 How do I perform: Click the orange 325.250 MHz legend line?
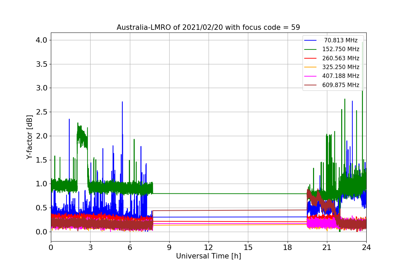(x=310, y=67)
